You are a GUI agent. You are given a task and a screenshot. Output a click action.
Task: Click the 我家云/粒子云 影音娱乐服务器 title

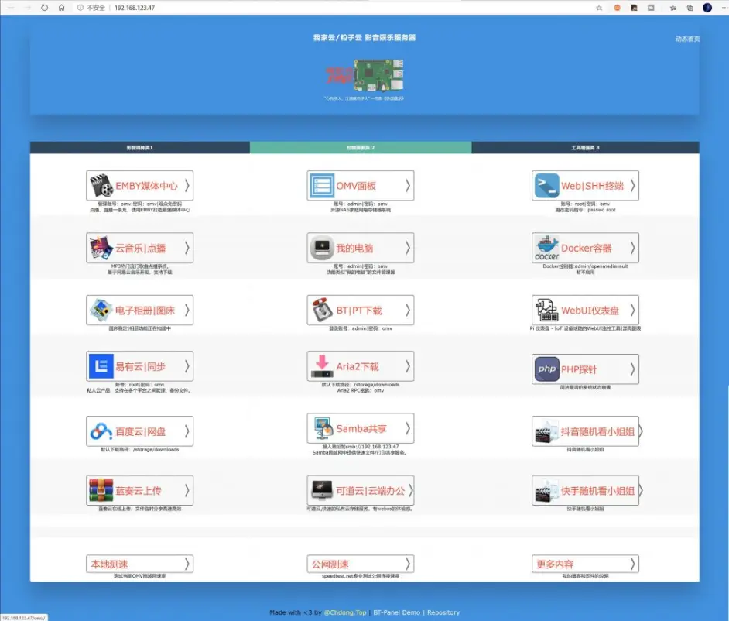coord(364,38)
